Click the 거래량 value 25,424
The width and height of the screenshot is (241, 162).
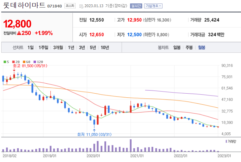coord(212,20)
